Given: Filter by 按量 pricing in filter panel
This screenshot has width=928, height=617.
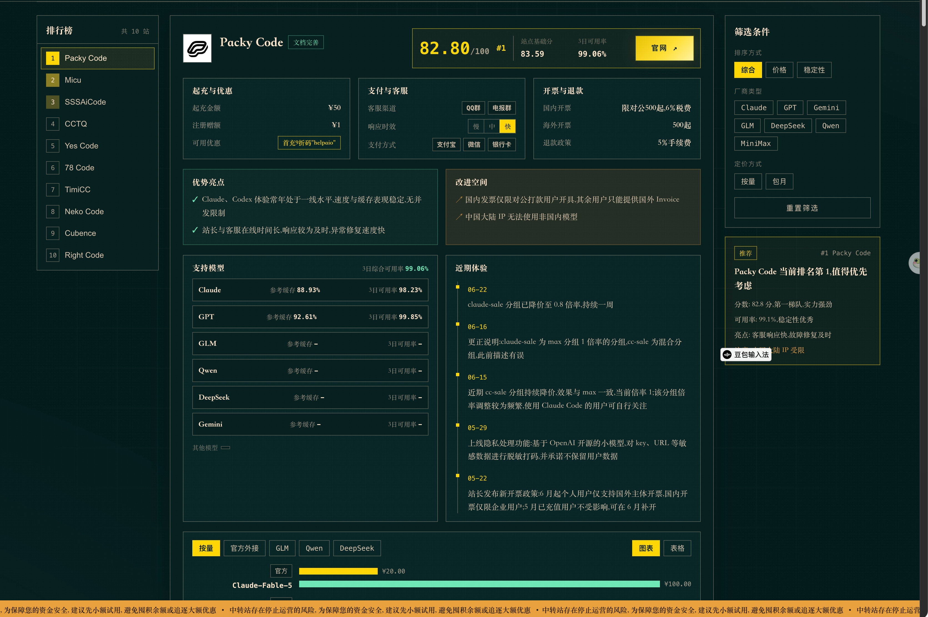Looking at the screenshot, I should (x=748, y=181).
